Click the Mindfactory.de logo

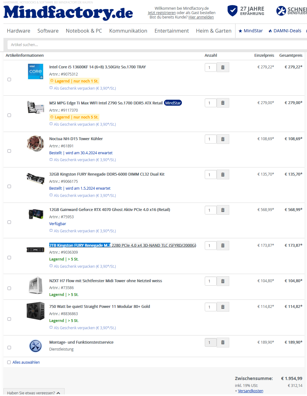[68, 13]
